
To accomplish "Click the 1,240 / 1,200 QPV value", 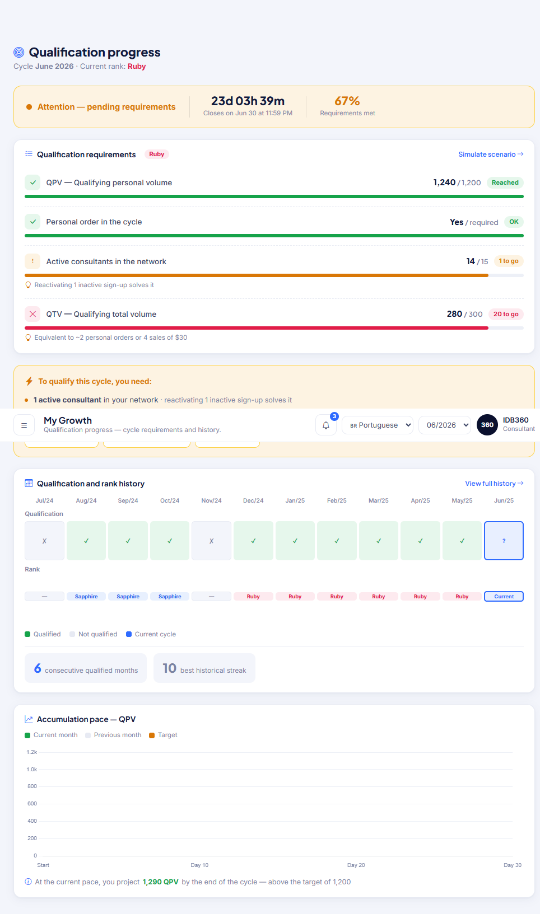I will coord(457,182).
